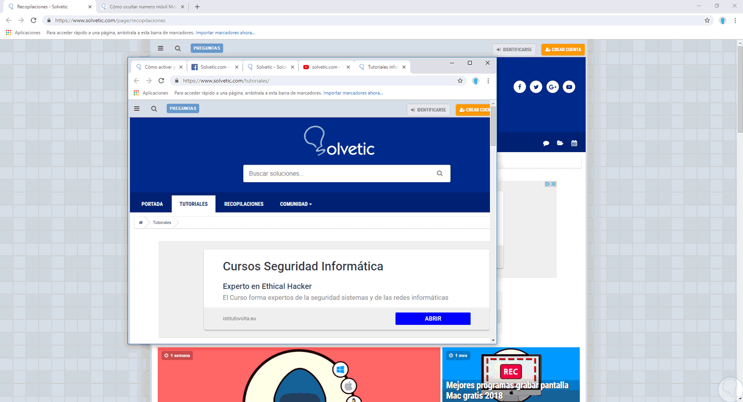Reload the recopilaciones page in the back window
743x402 pixels.
(33, 20)
